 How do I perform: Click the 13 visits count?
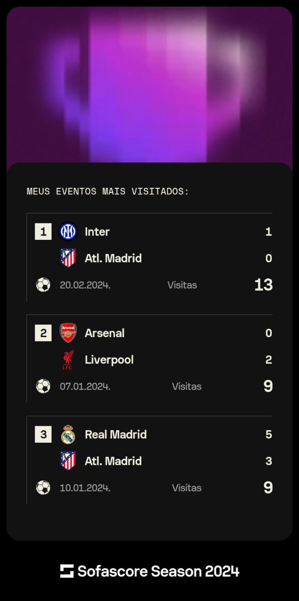click(x=263, y=285)
